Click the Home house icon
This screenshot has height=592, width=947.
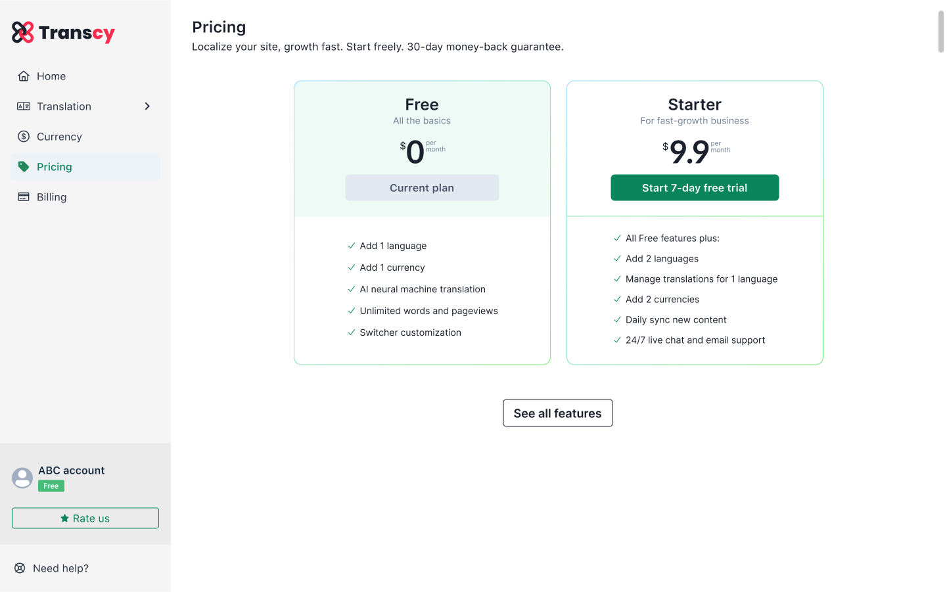[24, 76]
